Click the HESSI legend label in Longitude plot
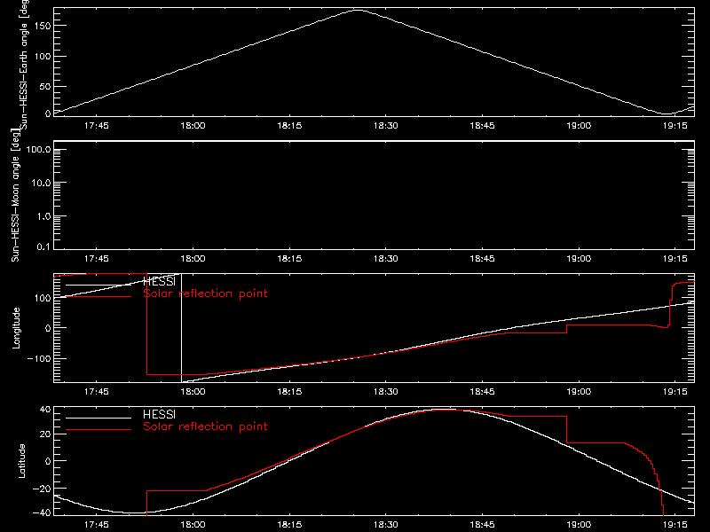Screen dimensions: 710x532 [x=159, y=281]
